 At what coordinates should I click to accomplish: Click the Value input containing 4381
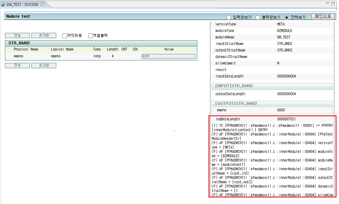[168, 56]
